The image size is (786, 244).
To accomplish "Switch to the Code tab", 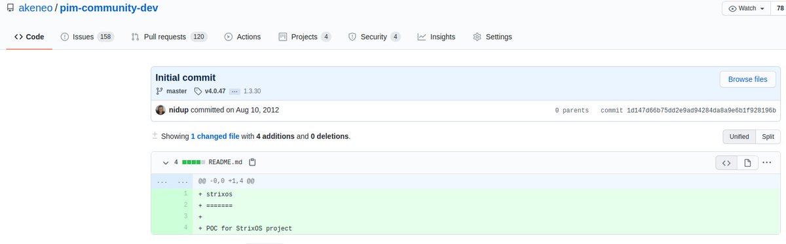I will point(29,37).
